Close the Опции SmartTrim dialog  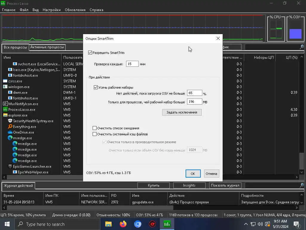tap(218, 38)
